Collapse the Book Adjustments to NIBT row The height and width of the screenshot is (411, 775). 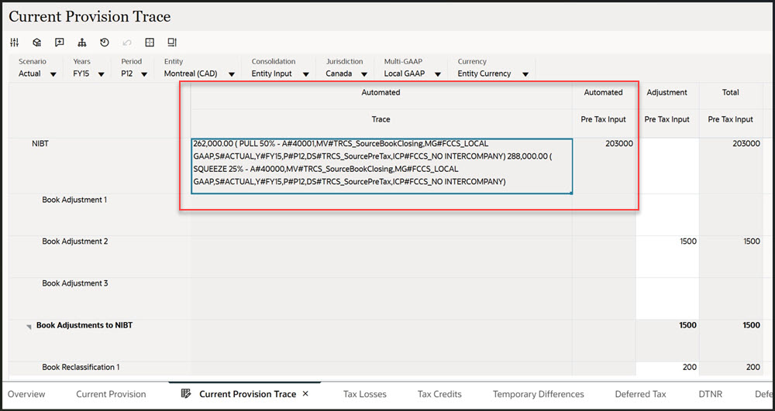29,327
